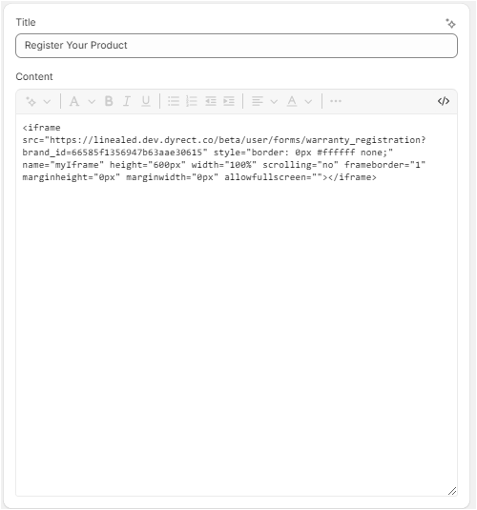477x510 pixels.
Task: Click the AI generate sparkle in Content toolbar
Action: pyautogui.click(x=31, y=101)
